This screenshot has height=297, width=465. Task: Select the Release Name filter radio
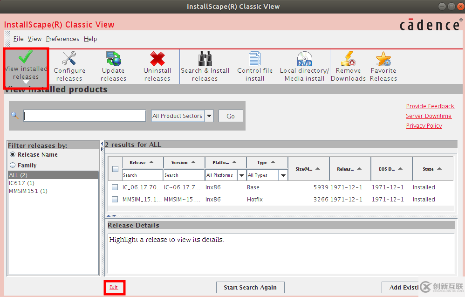(x=13, y=155)
